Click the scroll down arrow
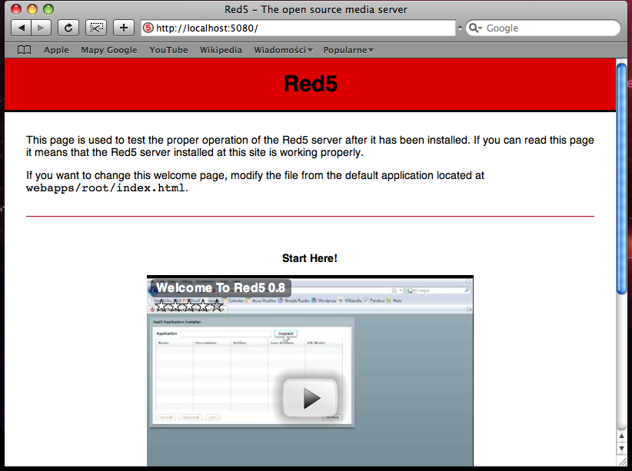Screen dimensions: 632x471 621,449
